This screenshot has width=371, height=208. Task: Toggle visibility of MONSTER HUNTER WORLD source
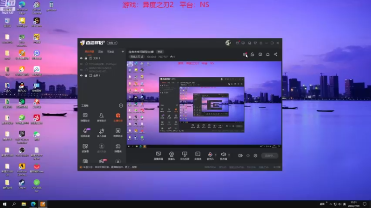click(x=81, y=70)
